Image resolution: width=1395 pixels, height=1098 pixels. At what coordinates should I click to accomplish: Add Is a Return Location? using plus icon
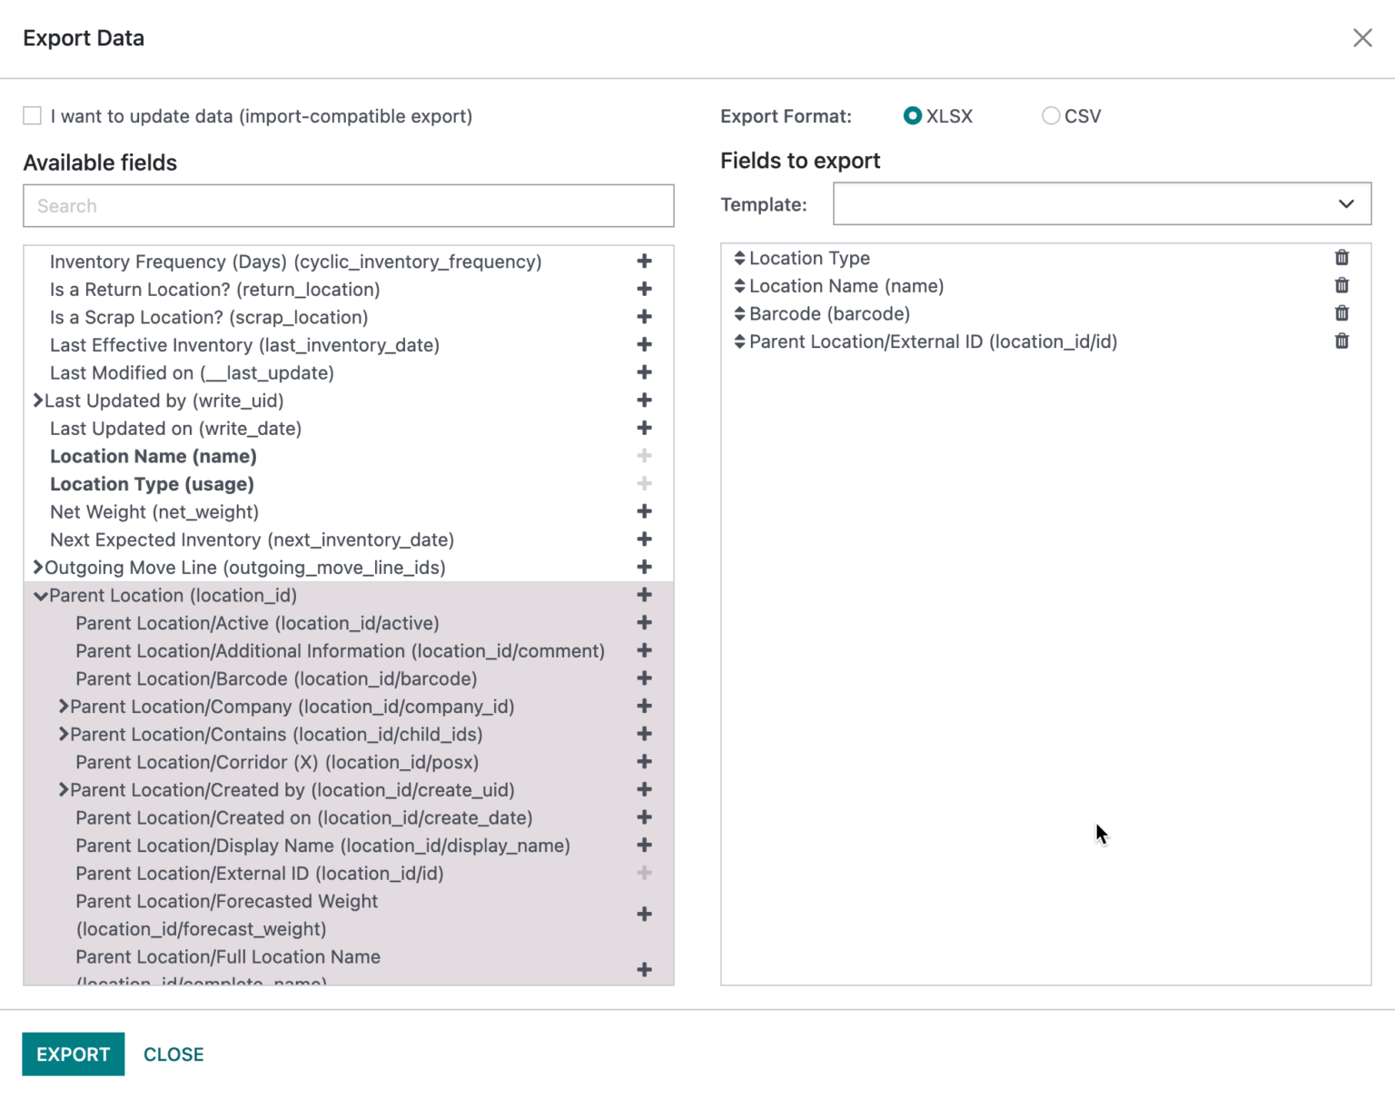pos(644,289)
